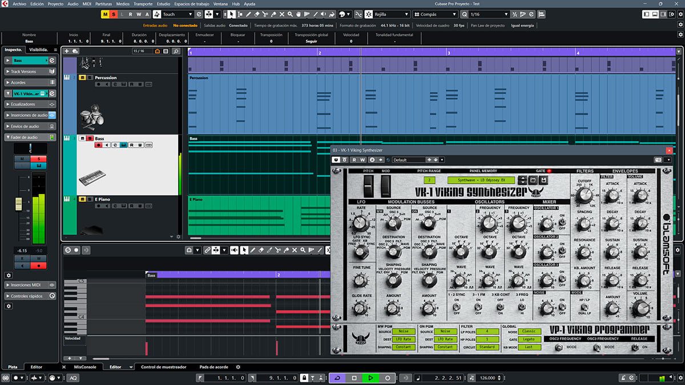Select the Mute X tool in main toolbar
Screen dimensions: 685x385
click(x=283, y=14)
